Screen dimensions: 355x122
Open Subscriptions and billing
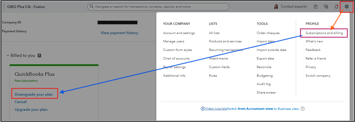324,33
